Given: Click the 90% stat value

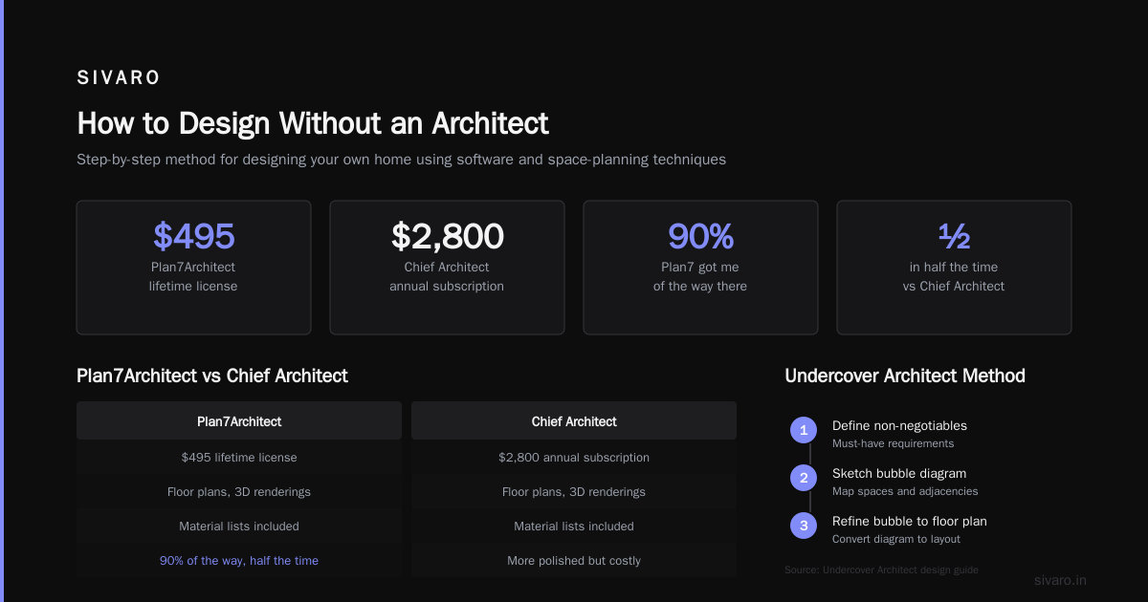Looking at the screenshot, I should pos(700,236).
